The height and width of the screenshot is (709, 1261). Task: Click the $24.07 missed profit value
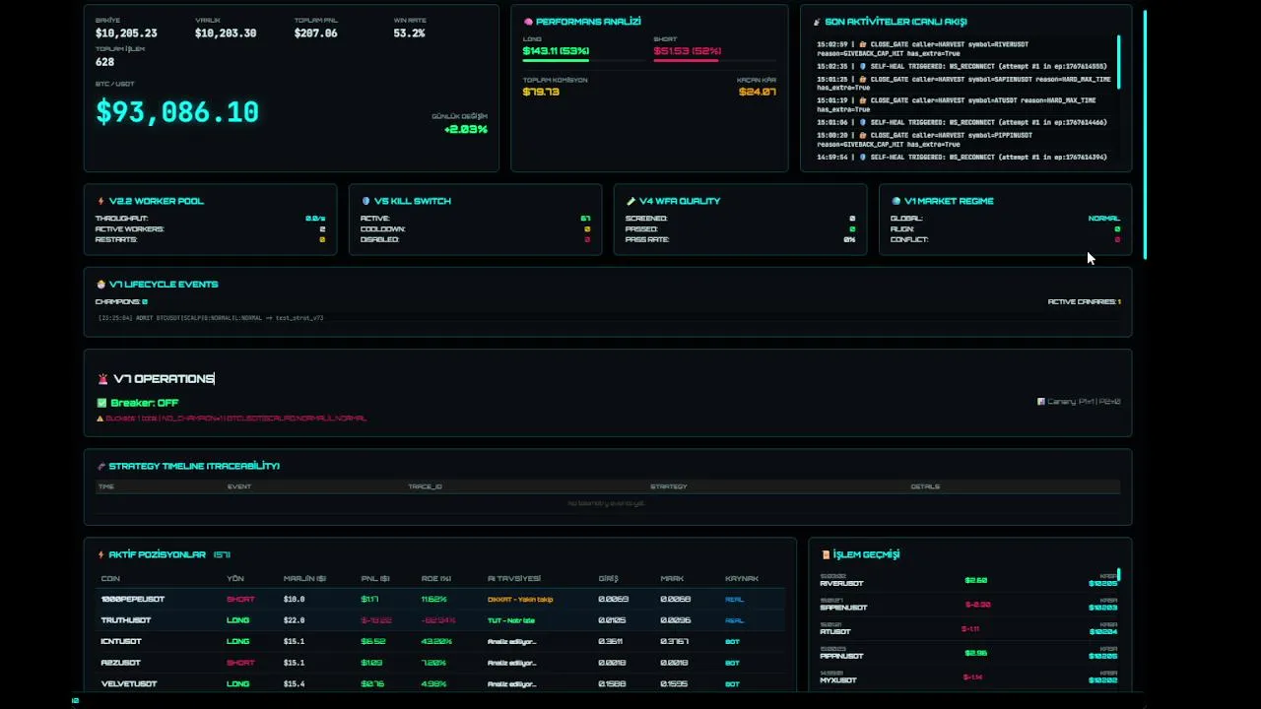(x=757, y=92)
